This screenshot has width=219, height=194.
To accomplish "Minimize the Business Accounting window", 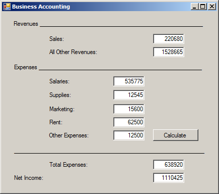I will [x=194, y=7].
